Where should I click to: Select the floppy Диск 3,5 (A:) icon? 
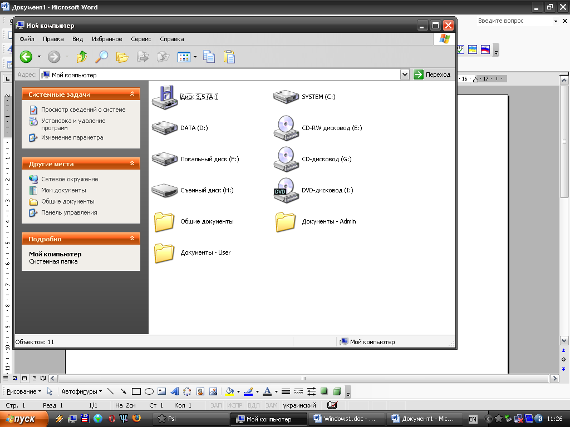[165, 97]
